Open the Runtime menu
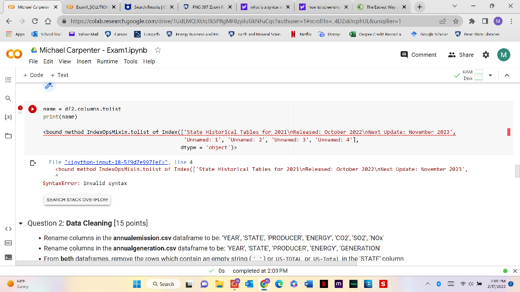The width and height of the screenshot is (520, 292). coord(107,61)
